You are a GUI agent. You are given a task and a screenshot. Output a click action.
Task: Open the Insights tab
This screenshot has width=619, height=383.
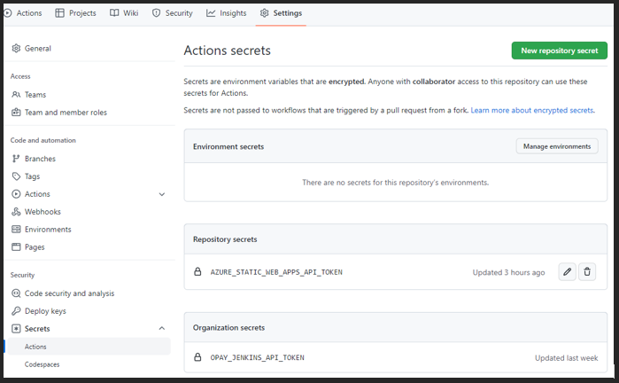226,13
